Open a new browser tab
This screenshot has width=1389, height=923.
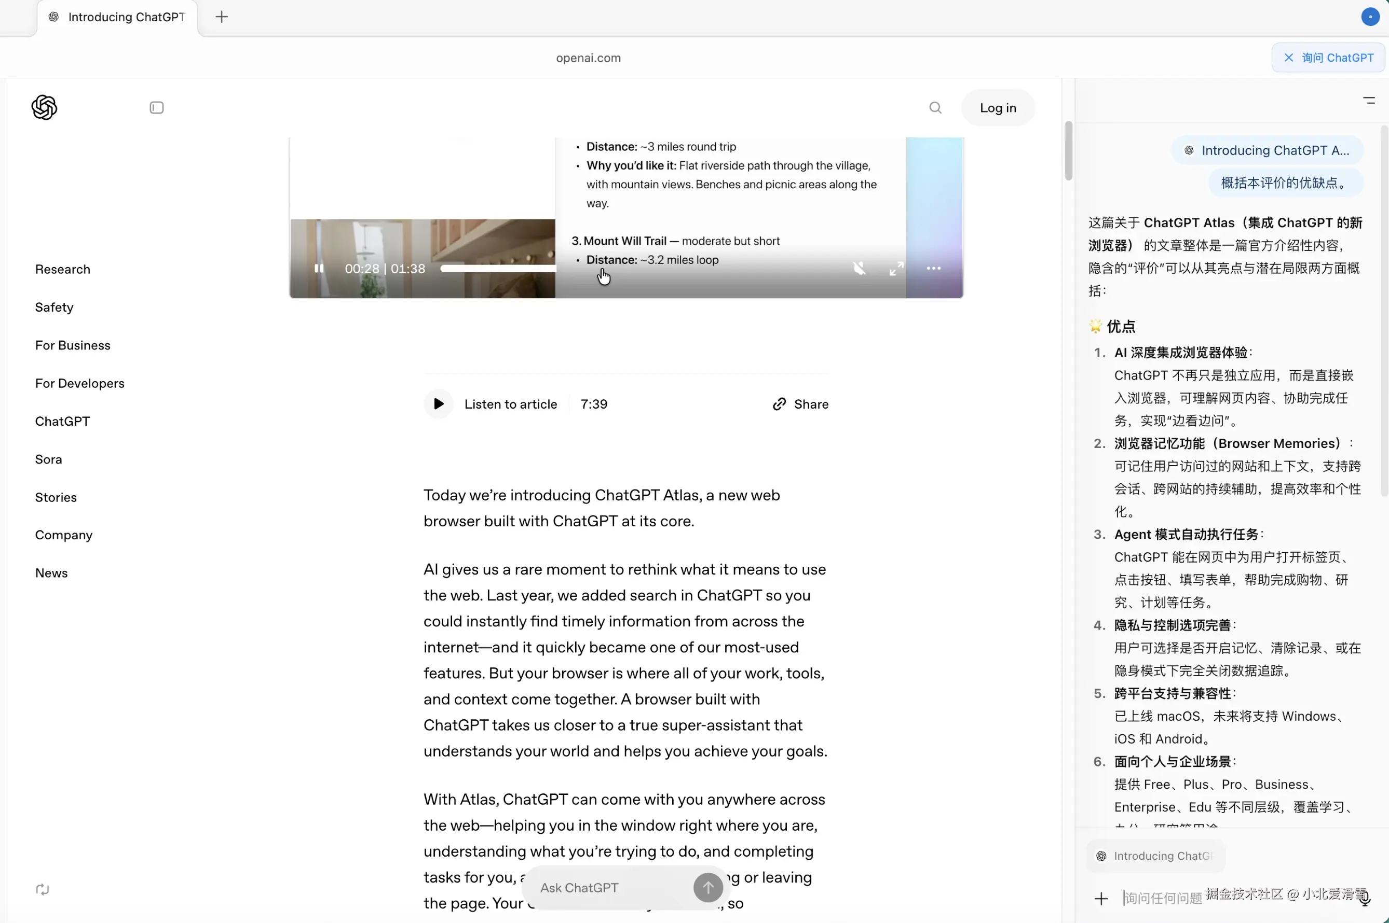point(222,17)
